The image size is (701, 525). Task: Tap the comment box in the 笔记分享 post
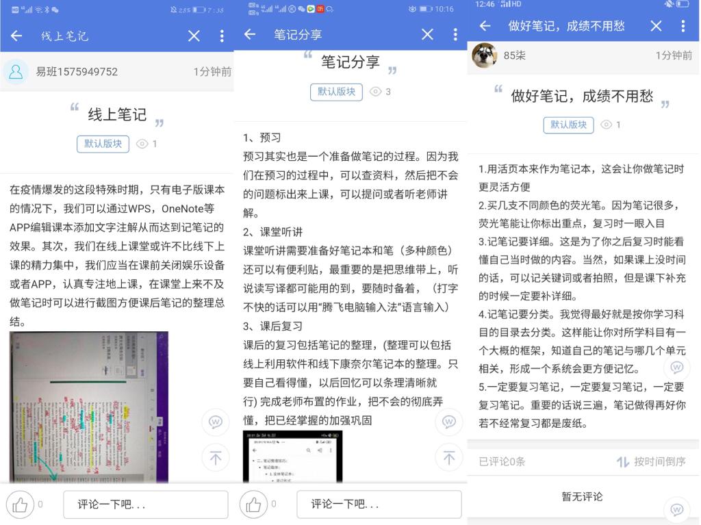(379, 504)
